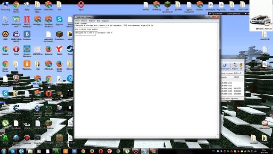Select the Mail.ru @ agent desktop shortcut
The width and height of the screenshot is (273, 154).
27,51
